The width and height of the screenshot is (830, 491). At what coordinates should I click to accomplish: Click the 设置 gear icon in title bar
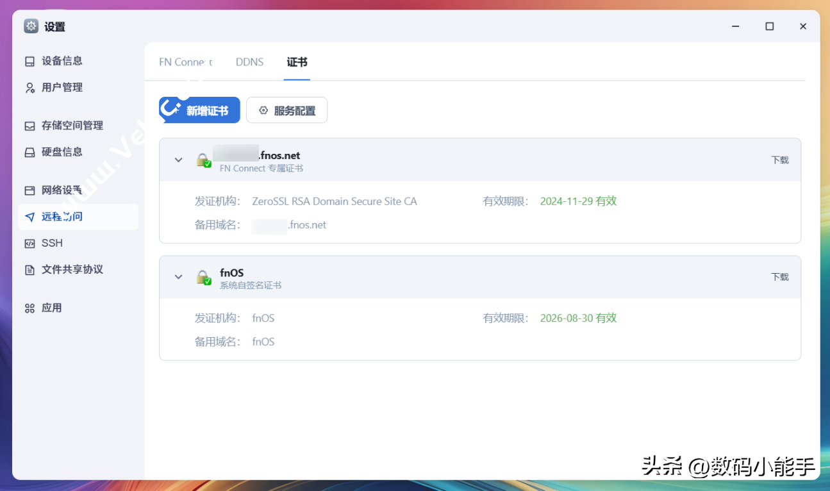[x=31, y=26]
